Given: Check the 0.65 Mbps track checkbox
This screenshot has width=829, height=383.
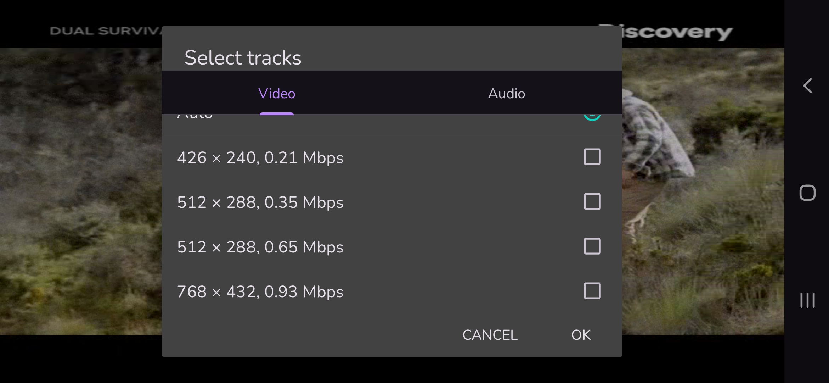Looking at the screenshot, I should 592,246.
